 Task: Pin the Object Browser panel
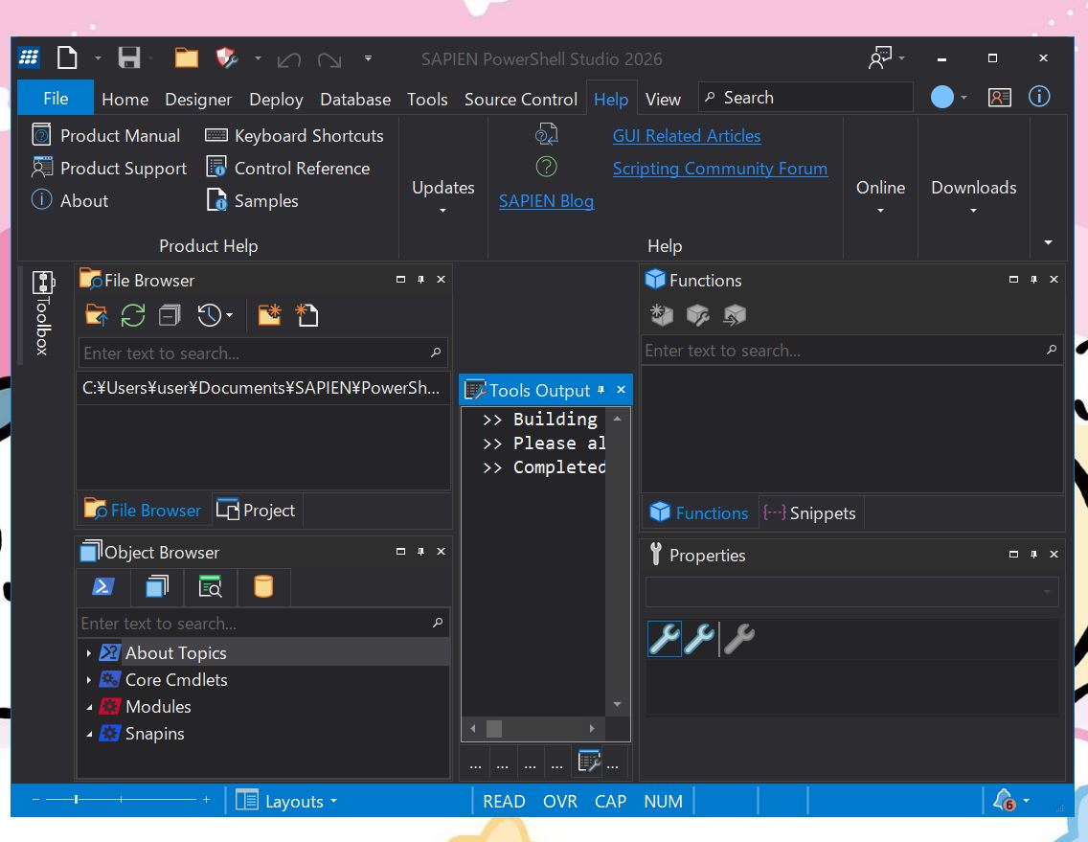click(420, 551)
